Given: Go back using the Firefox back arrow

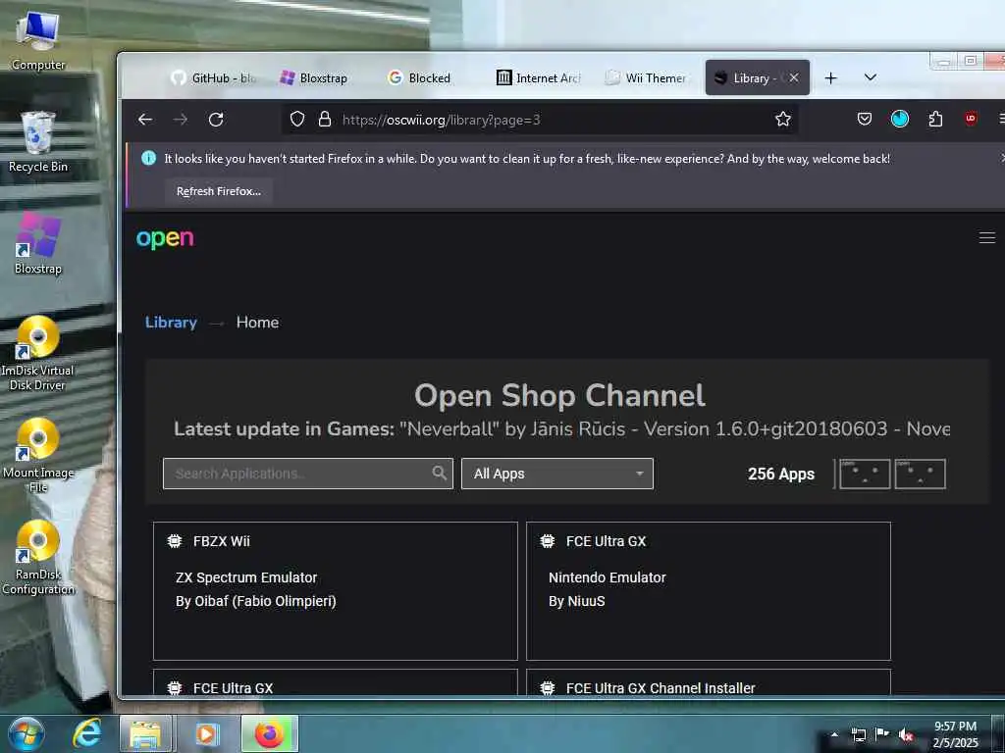Looking at the screenshot, I should [x=145, y=119].
